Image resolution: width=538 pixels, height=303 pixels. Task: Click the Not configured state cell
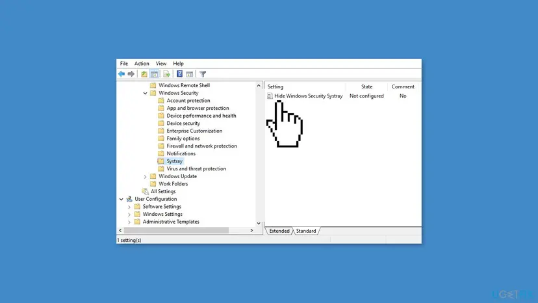pyautogui.click(x=366, y=96)
